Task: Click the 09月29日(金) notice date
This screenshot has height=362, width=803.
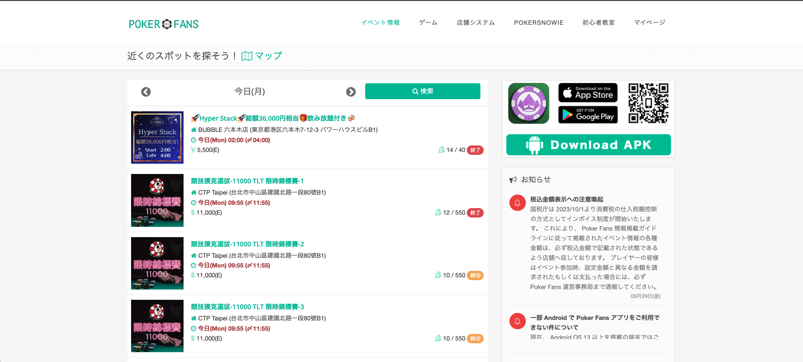Action: (x=645, y=296)
